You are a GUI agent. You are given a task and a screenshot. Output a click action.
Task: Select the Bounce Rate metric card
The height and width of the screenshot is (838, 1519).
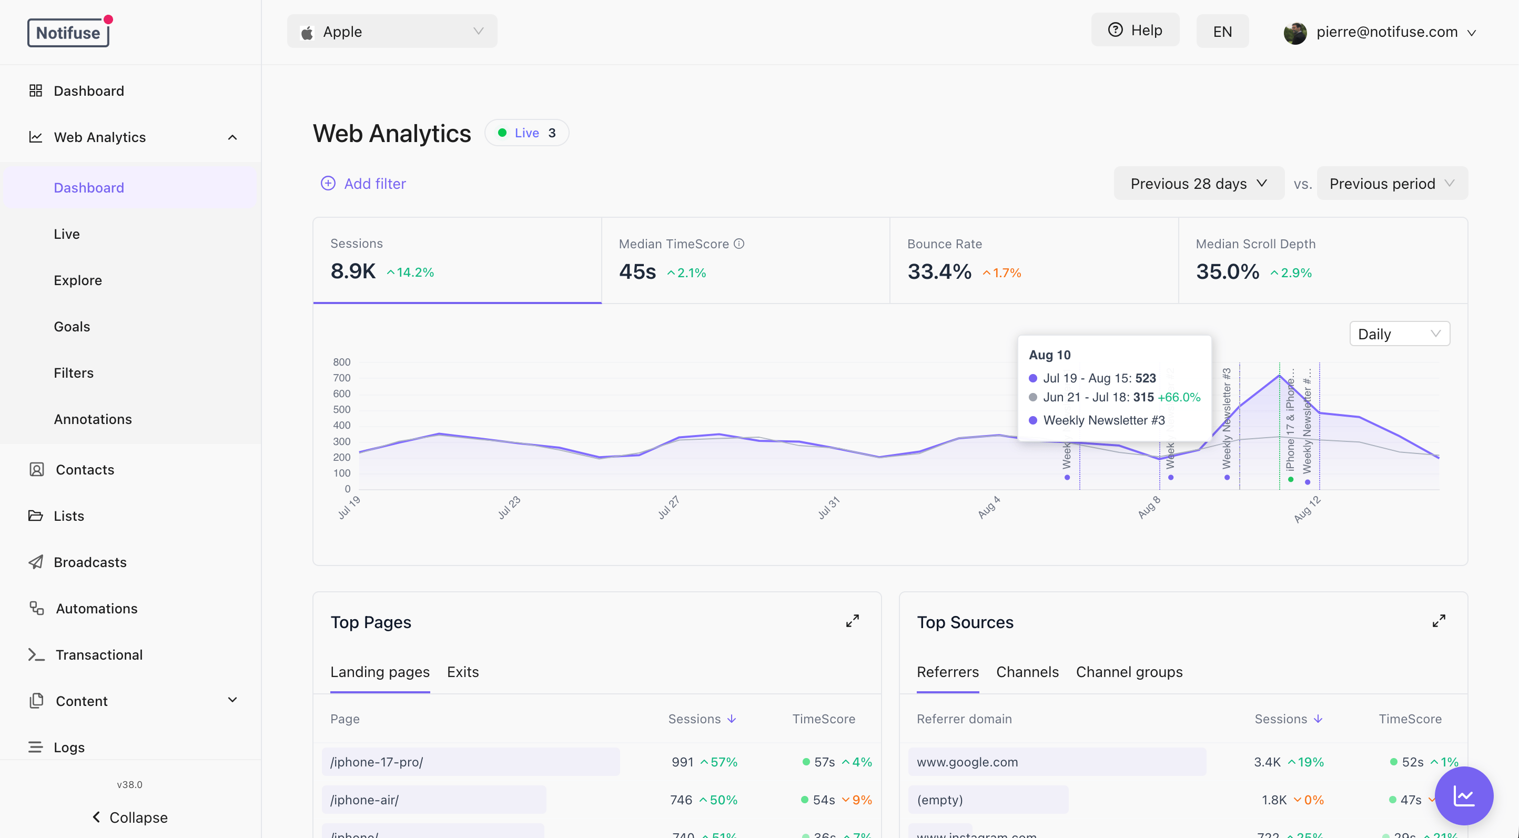pyautogui.click(x=1034, y=260)
